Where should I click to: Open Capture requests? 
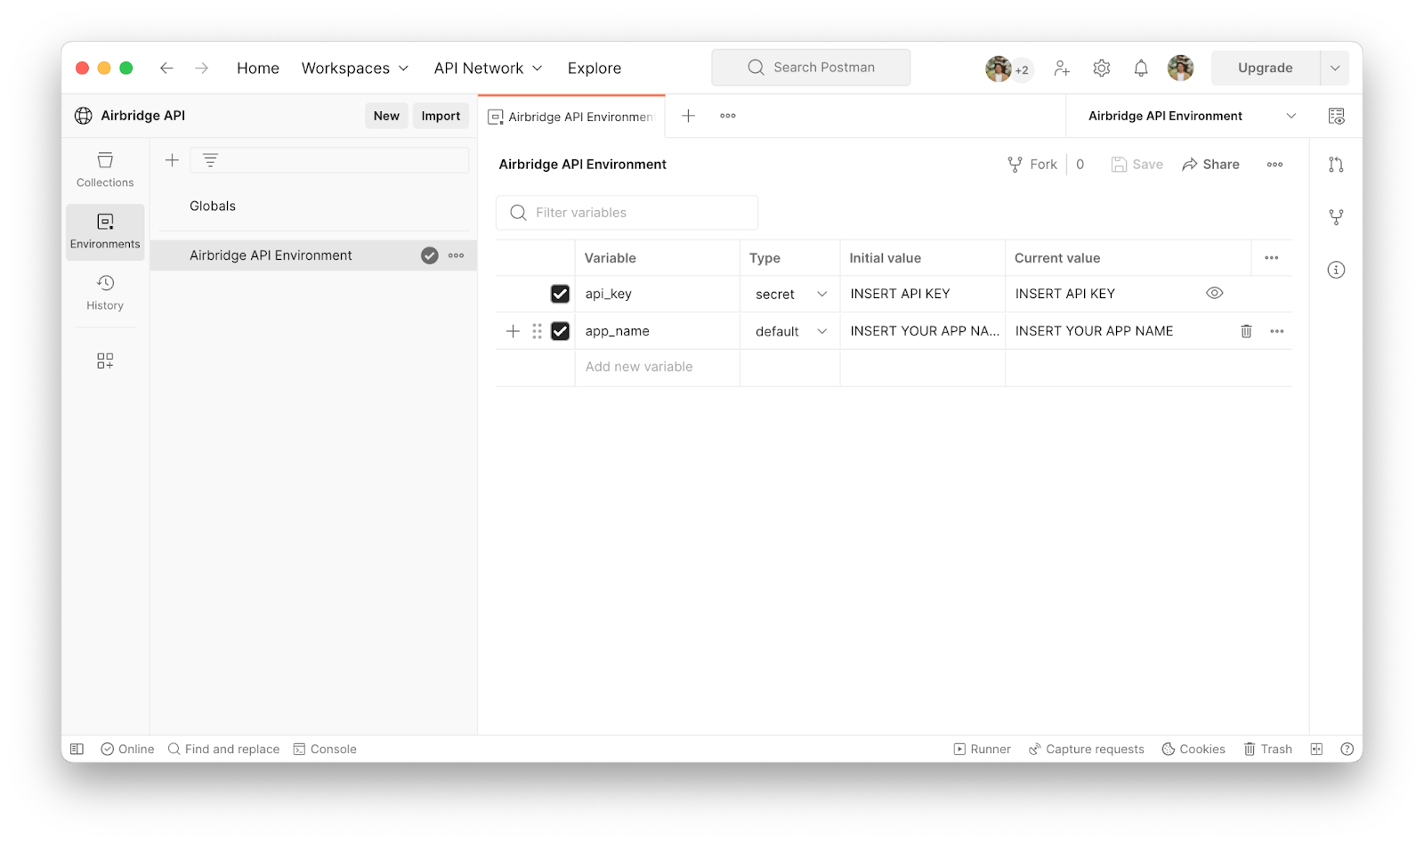(1086, 750)
